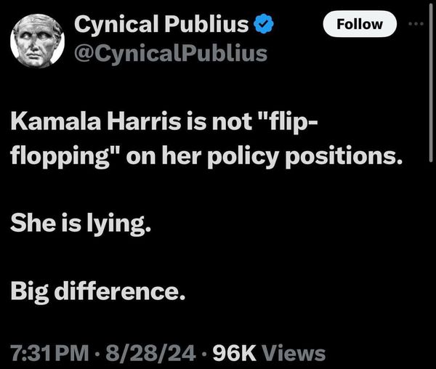
Task: Open the Roman bust profile avatar
Action: [x=38, y=41]
